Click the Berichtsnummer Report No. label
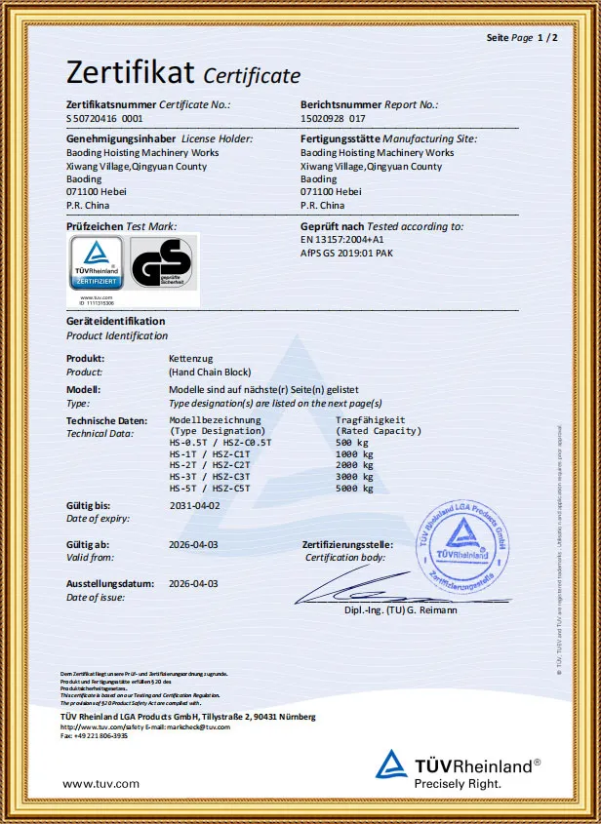This screenshot has height=824, width=601. tap(369, 104)
